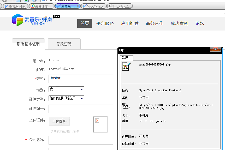Click the 姓名 input field containing tostor
The height and width of the screenshot is (150, 225).
[x=81, y=79]
